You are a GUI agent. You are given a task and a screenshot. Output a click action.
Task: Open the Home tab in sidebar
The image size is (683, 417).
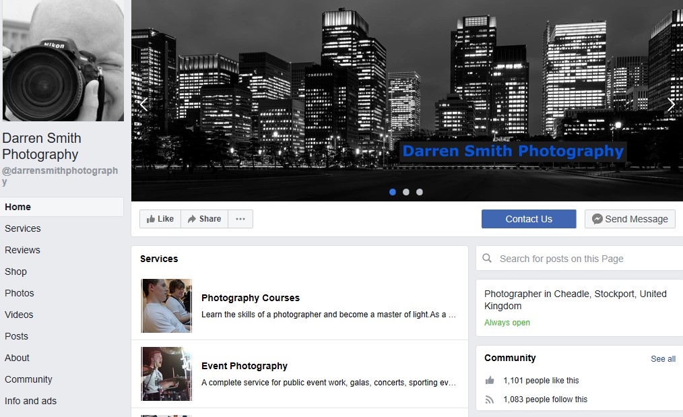(62, 207)
